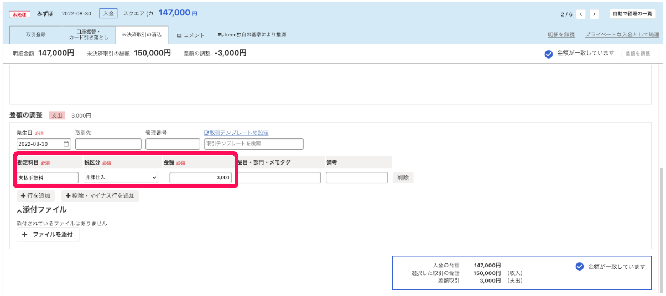This screenshot has width=666, height=296.
Task: Click the 金額 field showing 3,000
Action: 200,178
